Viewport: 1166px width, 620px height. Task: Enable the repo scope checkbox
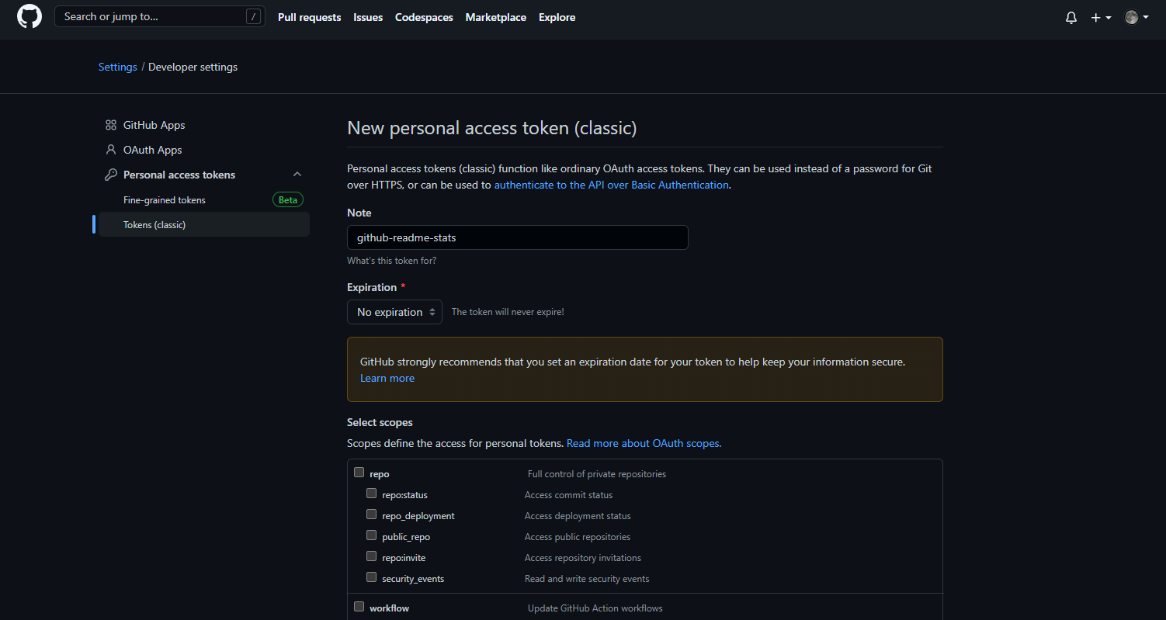pos(359,473)
